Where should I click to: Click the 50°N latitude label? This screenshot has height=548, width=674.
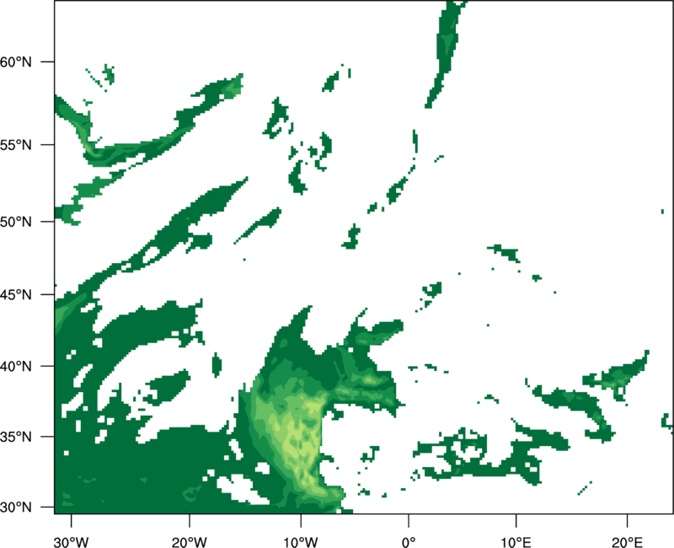[16, 222]
